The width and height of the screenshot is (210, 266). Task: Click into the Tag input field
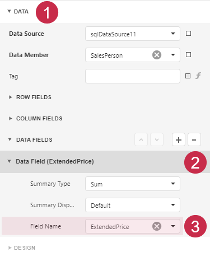coord(133,76)
